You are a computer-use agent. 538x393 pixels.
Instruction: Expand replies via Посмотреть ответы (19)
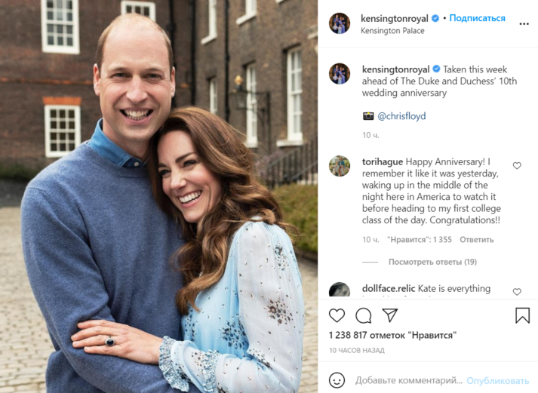point(432,262)
